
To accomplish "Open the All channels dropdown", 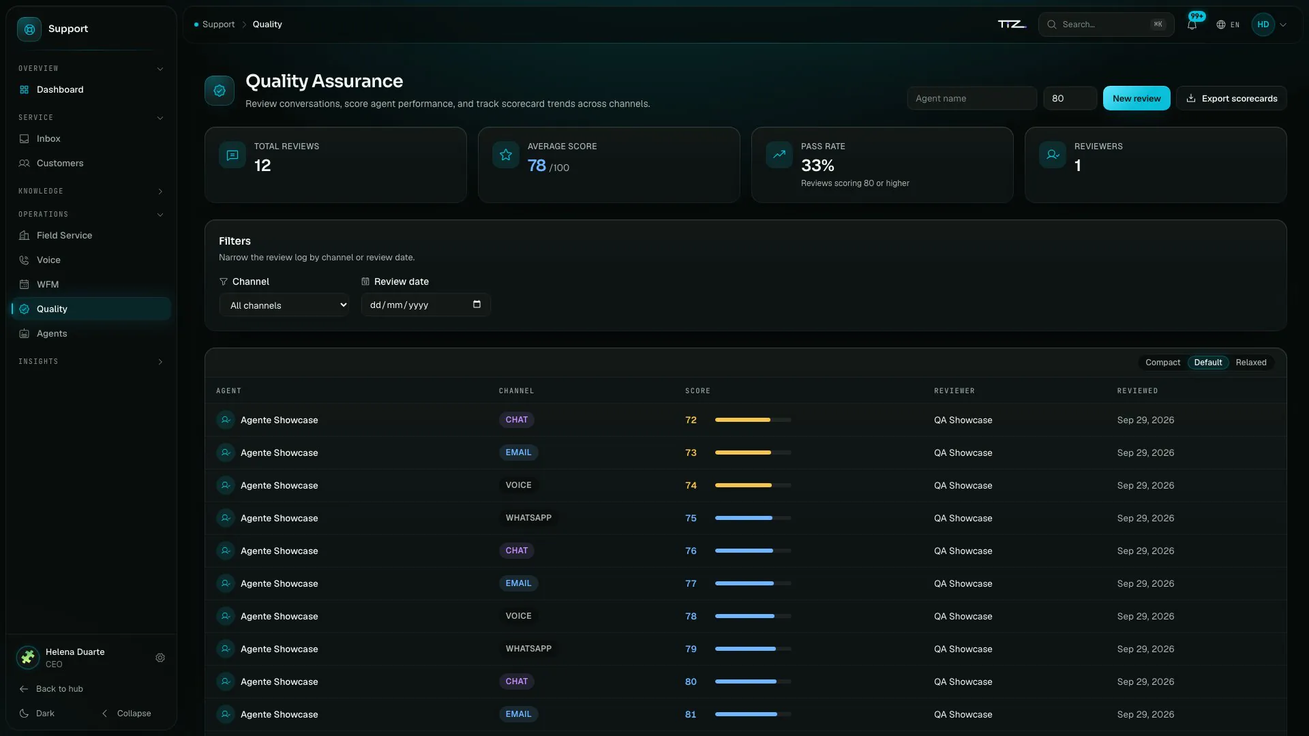I will (x=284, y=305).
